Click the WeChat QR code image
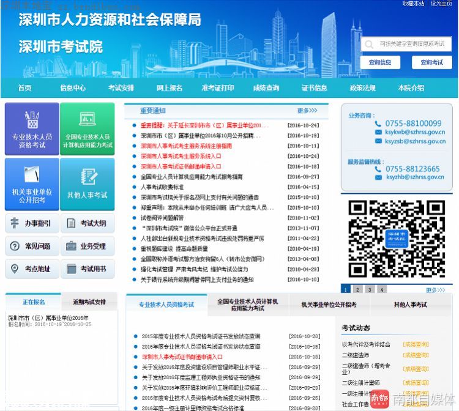 (397, 239)
